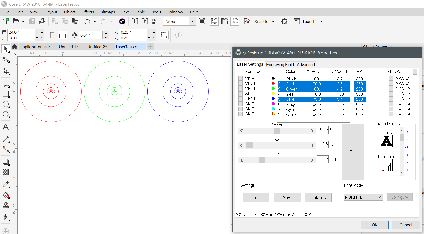Click the PPI slider thumb
Image resolution: width=424 pixels, height=234 pixels.
click(x=262, y=160)
